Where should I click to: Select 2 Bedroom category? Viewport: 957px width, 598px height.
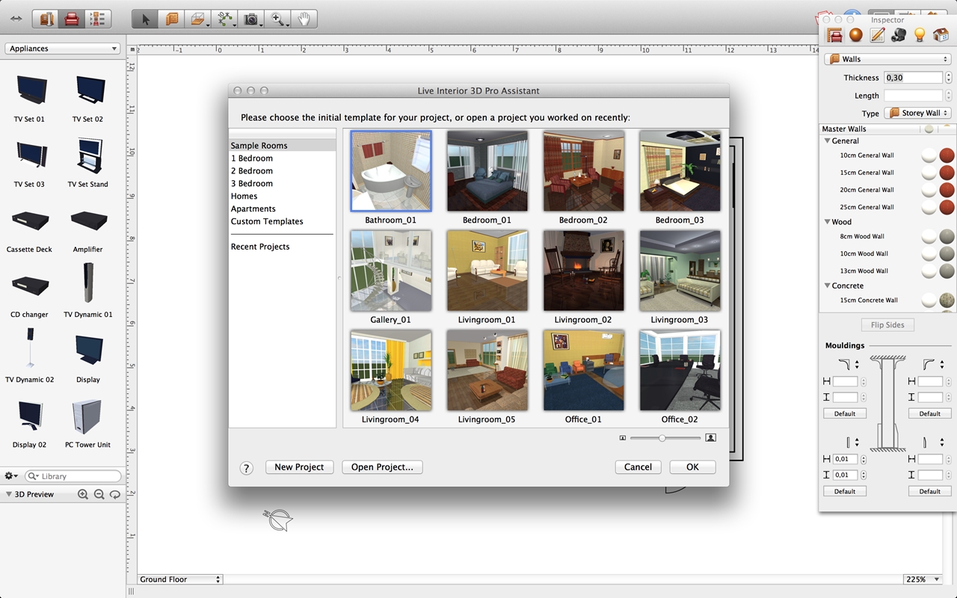(x=282, y=171)
